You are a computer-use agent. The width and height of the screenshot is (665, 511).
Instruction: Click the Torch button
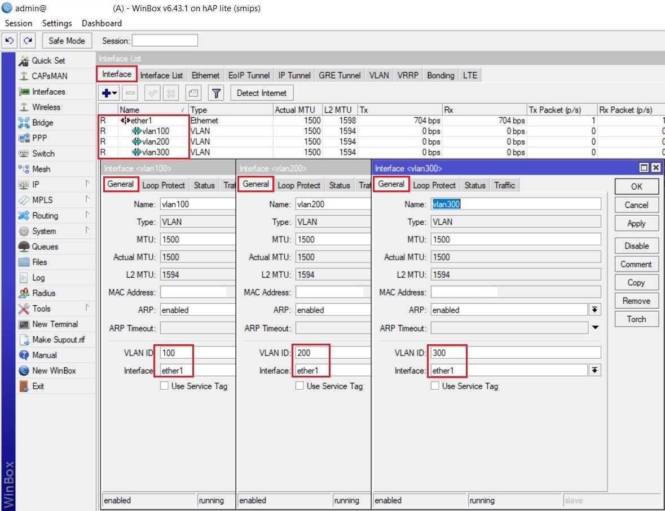637,319
